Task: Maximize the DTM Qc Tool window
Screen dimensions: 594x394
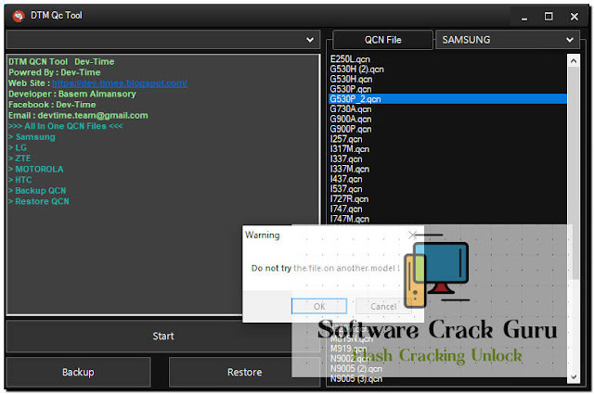Action: pyautogui.click(x=549, y=17)
